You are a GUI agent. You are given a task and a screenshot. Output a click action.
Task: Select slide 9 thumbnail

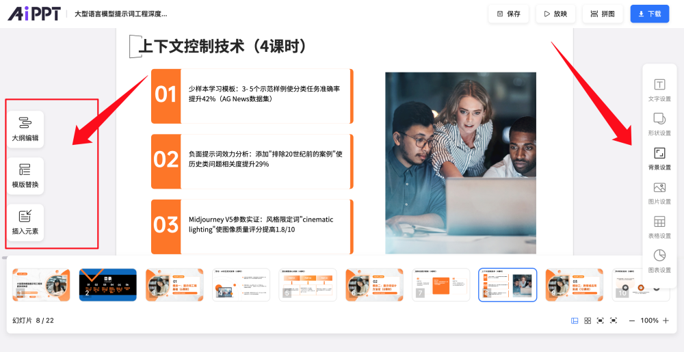click(x=575, y=285)
